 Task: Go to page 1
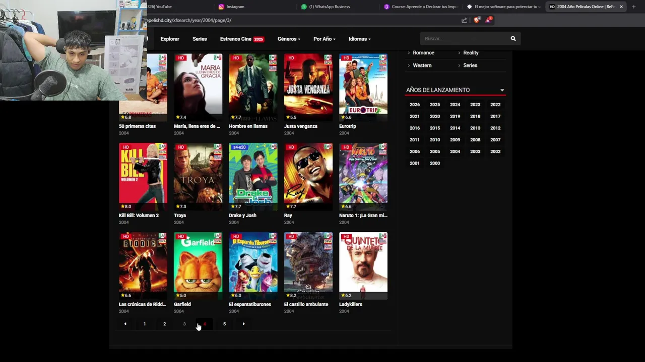145,324
